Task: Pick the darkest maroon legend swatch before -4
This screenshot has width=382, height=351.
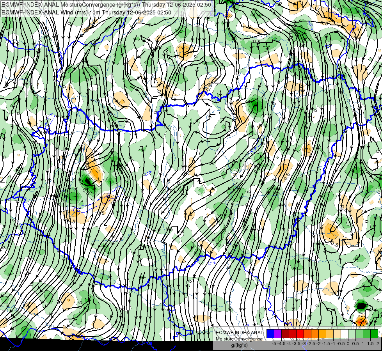Action: click(285, 334)
